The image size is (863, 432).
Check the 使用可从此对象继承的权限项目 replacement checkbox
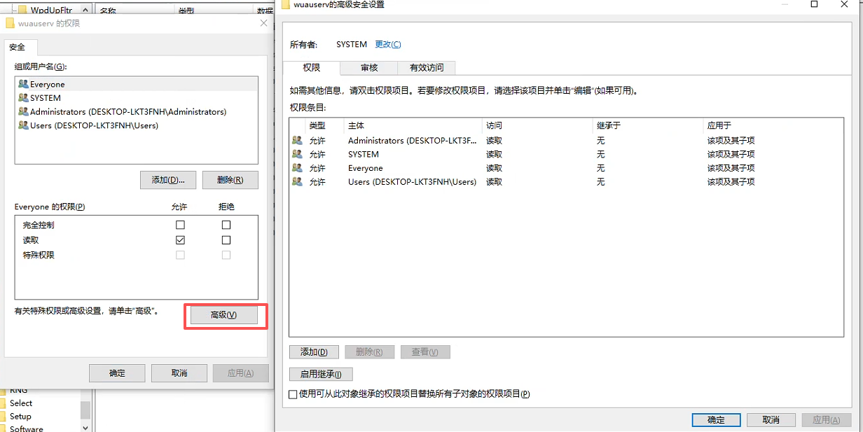point(293,394)
